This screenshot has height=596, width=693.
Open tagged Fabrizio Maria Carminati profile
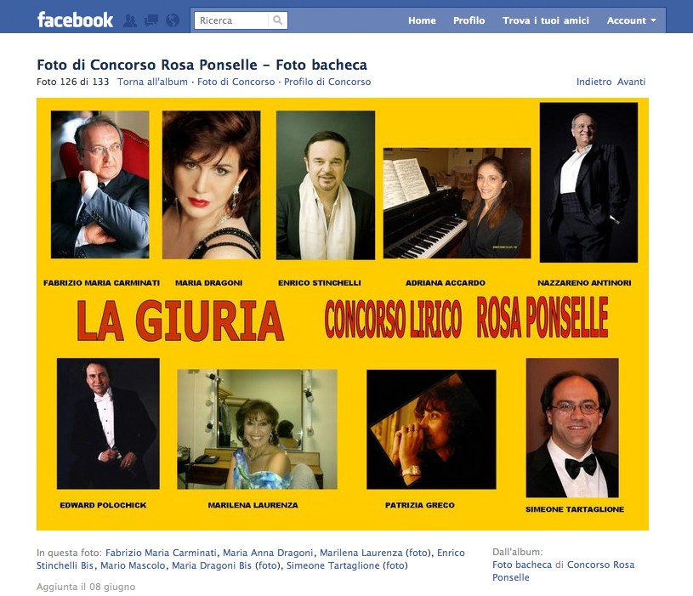point(161,553)
